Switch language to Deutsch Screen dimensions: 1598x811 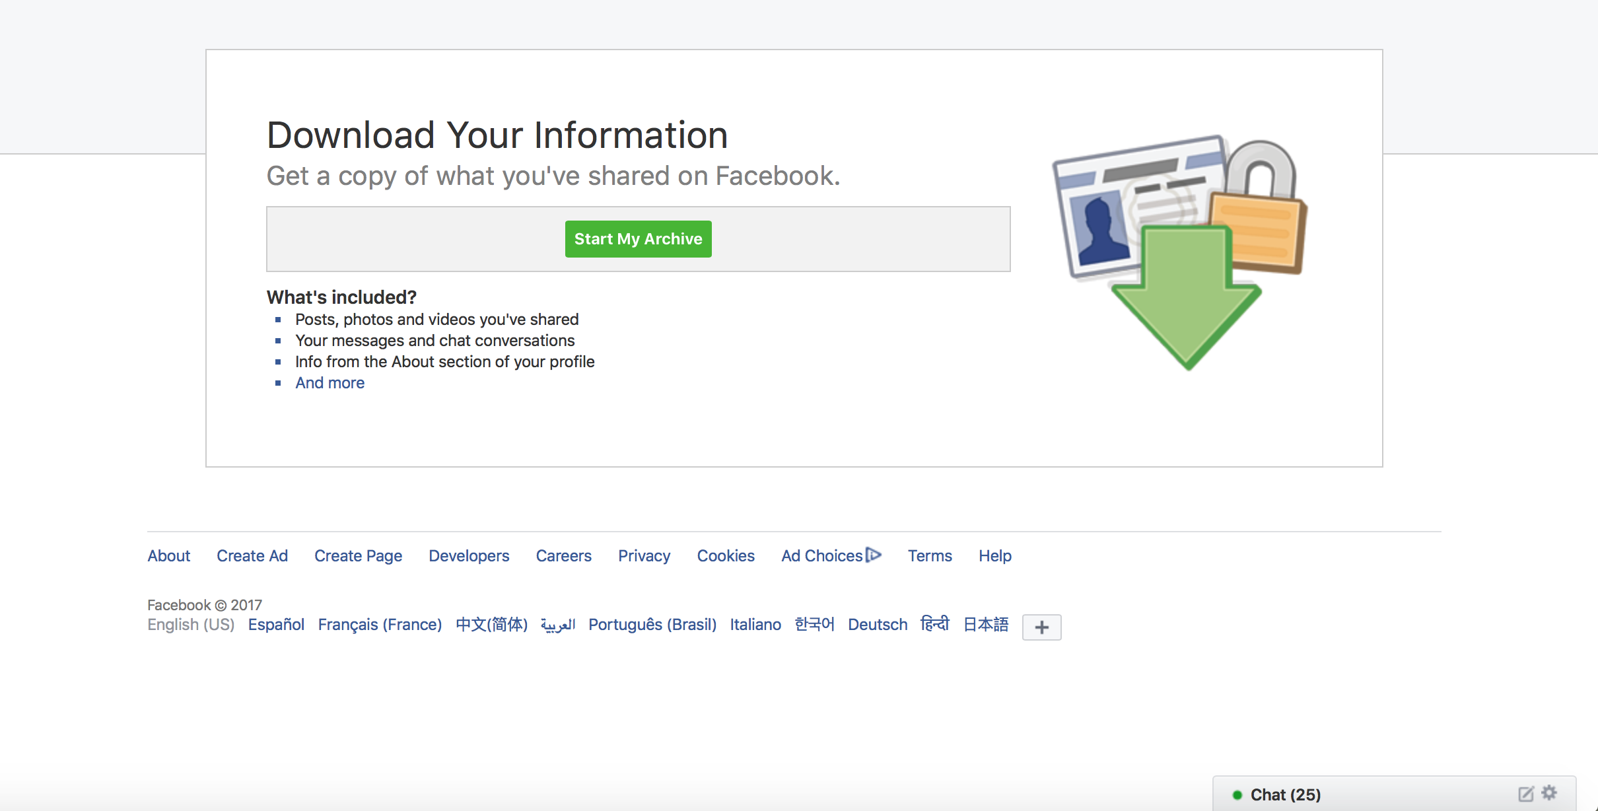point(878,625)
